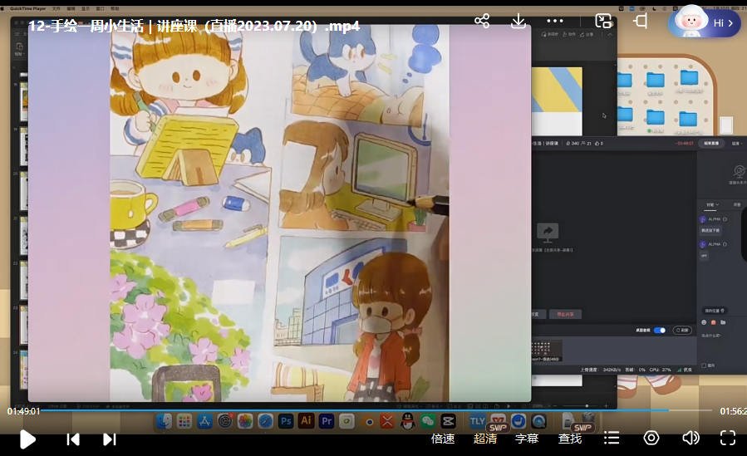Click the video progress bar
747x456 pixels.
point(374,410)
